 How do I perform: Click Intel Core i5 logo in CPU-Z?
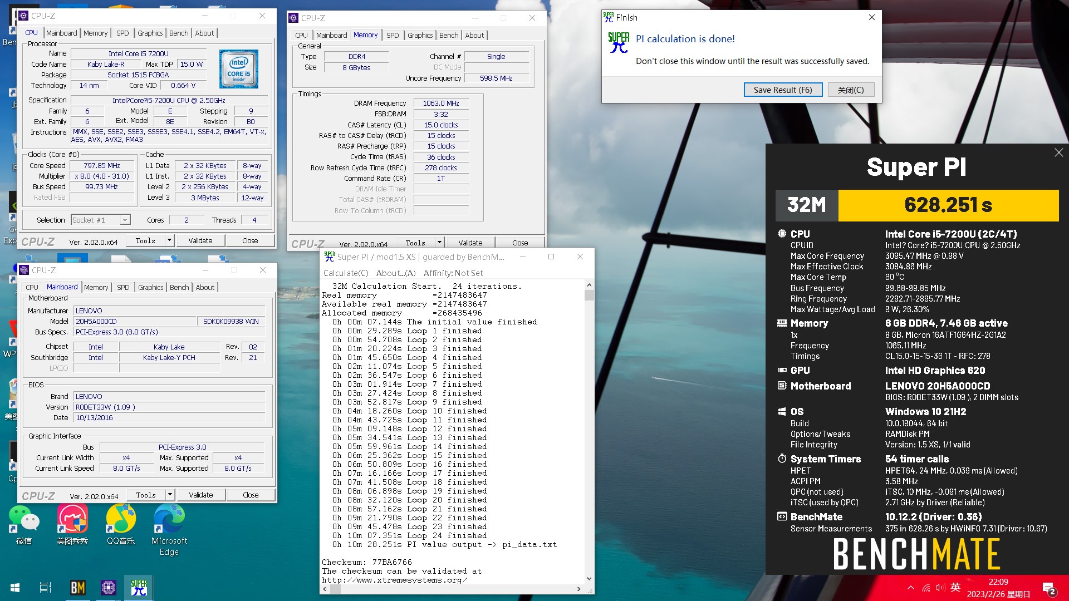click(x=239, y=69)
